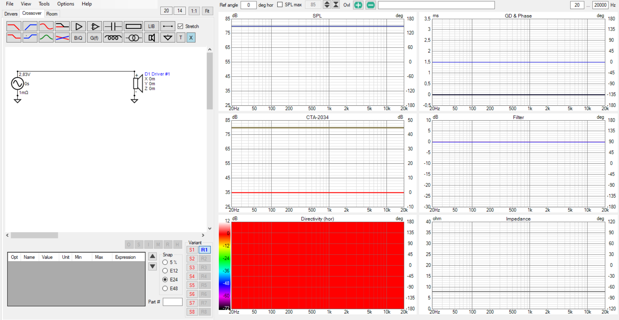Add the blue high-shelf filter block

click(30, 38)
